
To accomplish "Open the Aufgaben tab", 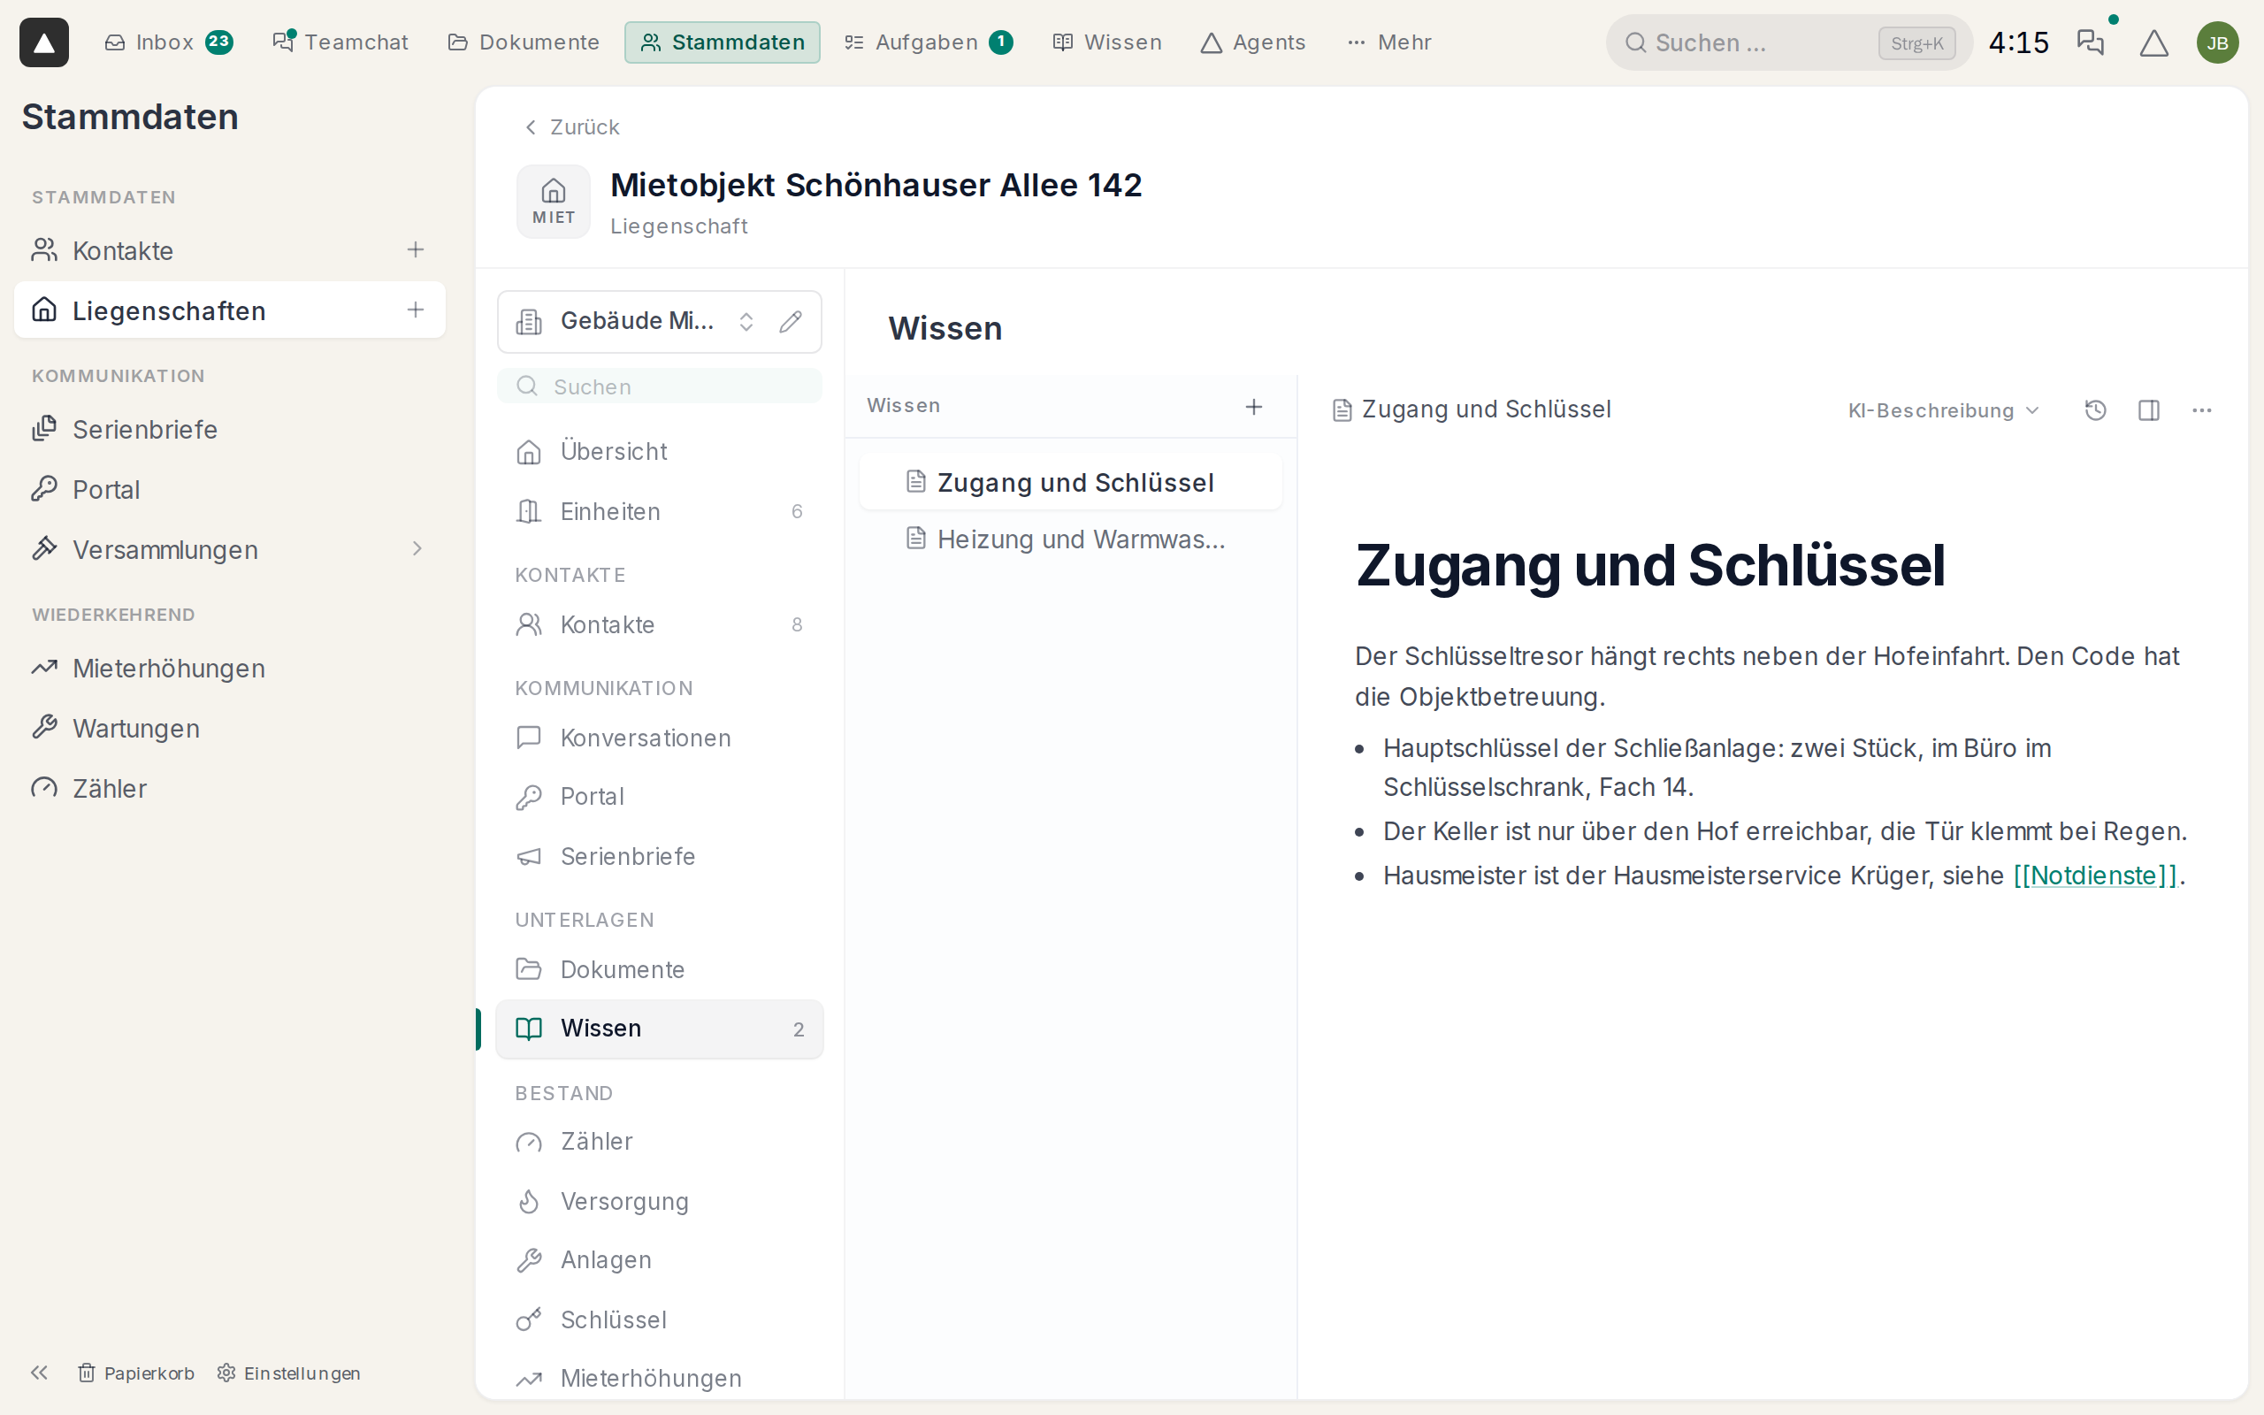I will tap(927, 42).
